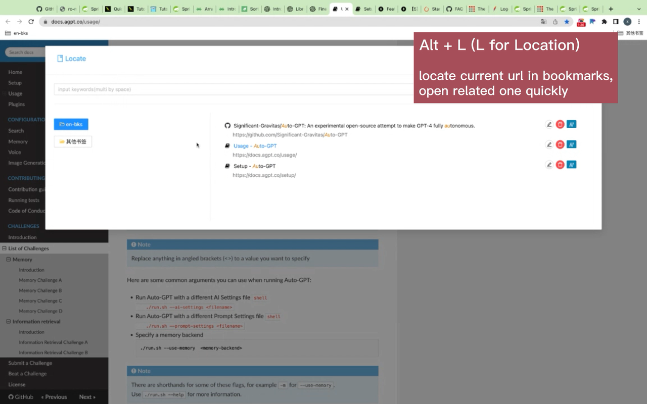The width and height of the screenshot is (647, 404).
Task: Click the https://docs.agpt.co/setup/ URL text
Action: [x=264, y=175]
